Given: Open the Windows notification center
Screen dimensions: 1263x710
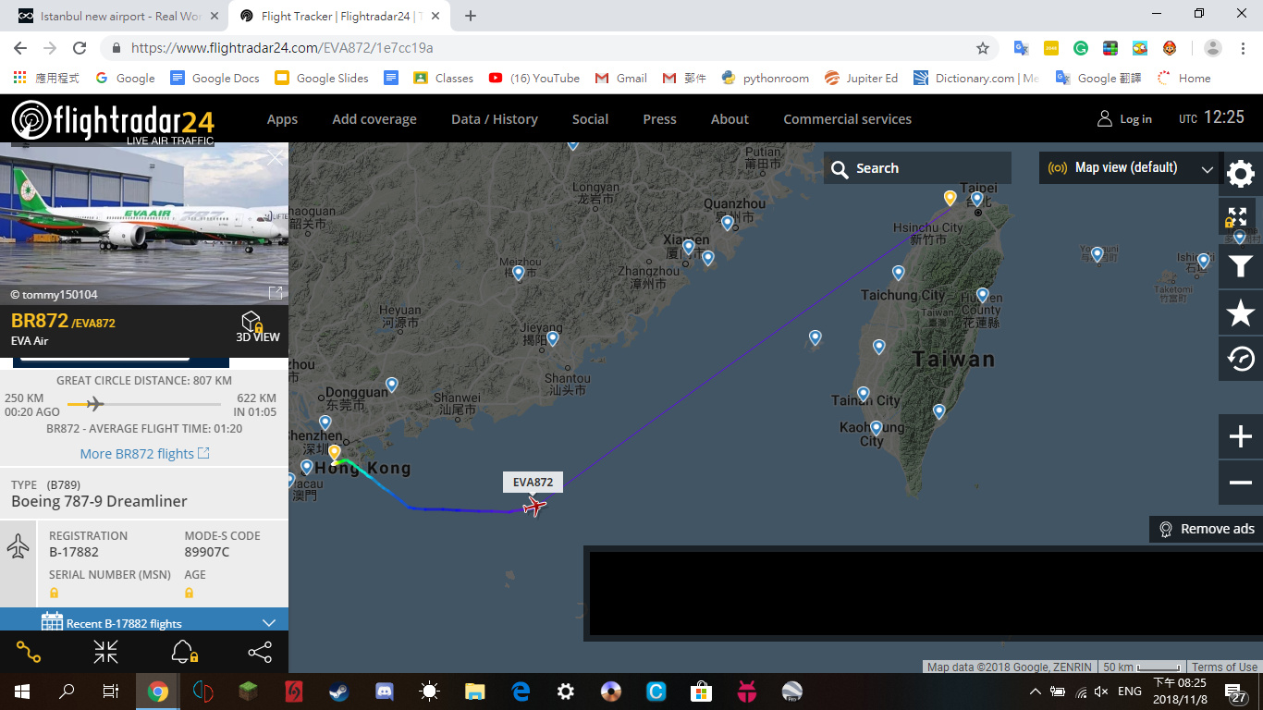Looking at the screenshot, I should click(x=1234, y=692).
